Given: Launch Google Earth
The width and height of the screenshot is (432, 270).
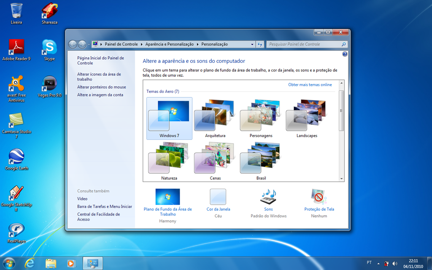Looking at the screenshot, I should (16, 155).
